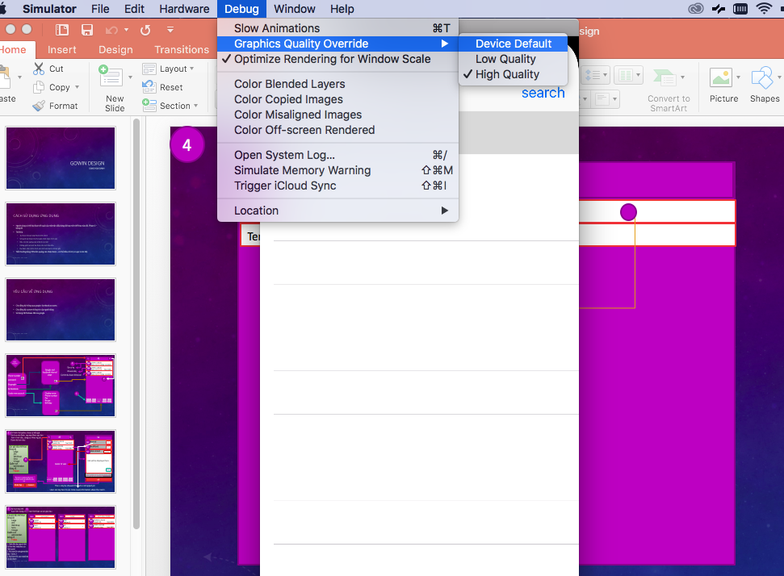784x576 pixels.
Task: Click the PowerPoint layout toggle icon
Action: pos(62,30)
